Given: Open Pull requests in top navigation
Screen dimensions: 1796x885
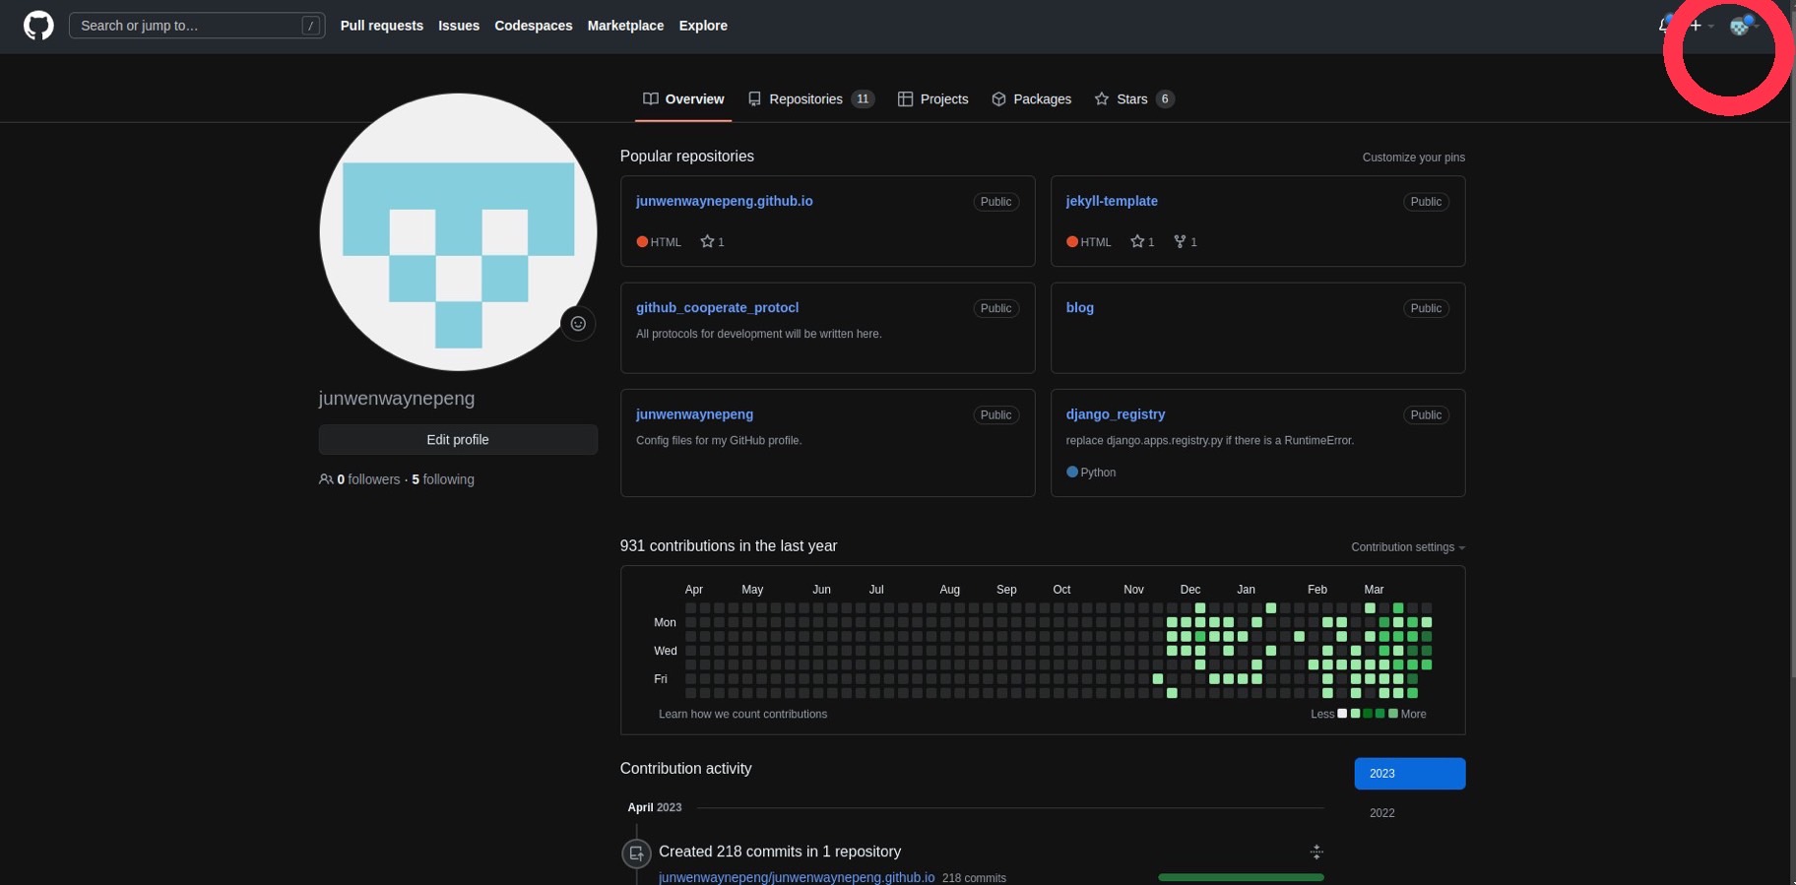Looking at the screenshot, I should [x=382, y=26].
